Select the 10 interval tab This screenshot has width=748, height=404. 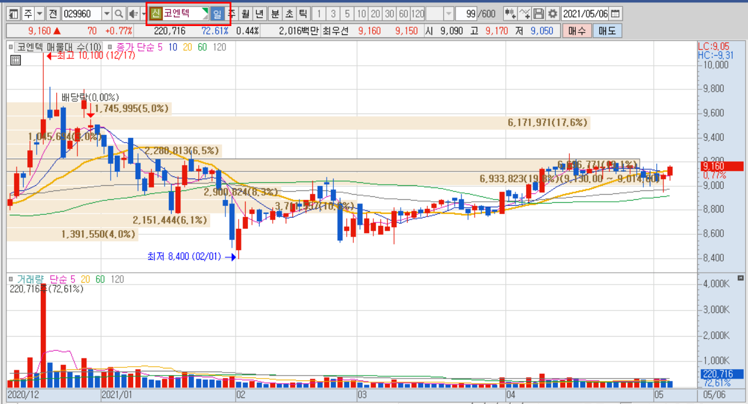[361, 14]
